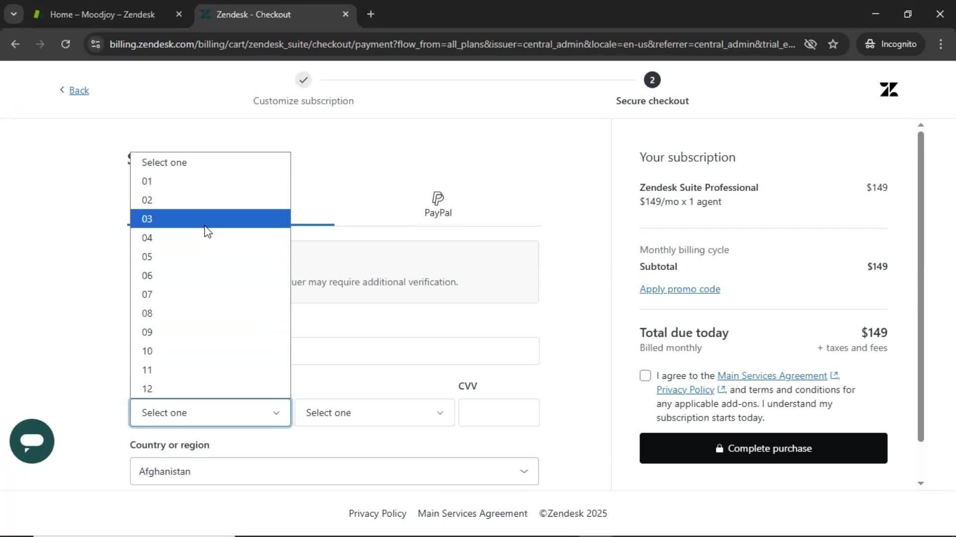Close the Home – Moodjoy – Zendesk tab
This screenshot has height=537, width=956.
tap(179, 14)
